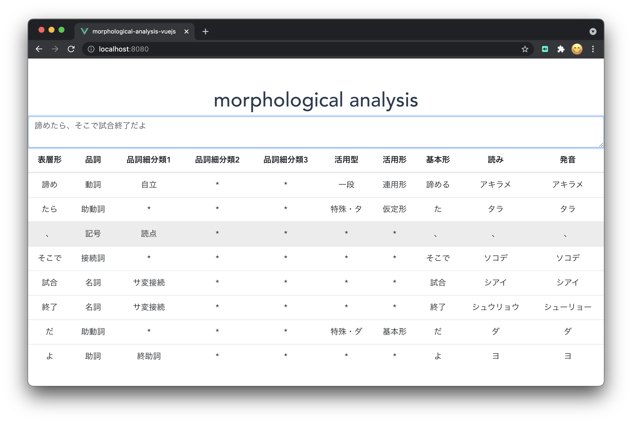Image resolution: width=632 pixels, height=423 pixels.
Task: Select the morphological-analysis-vuejs tab
Action: point(134,31)
